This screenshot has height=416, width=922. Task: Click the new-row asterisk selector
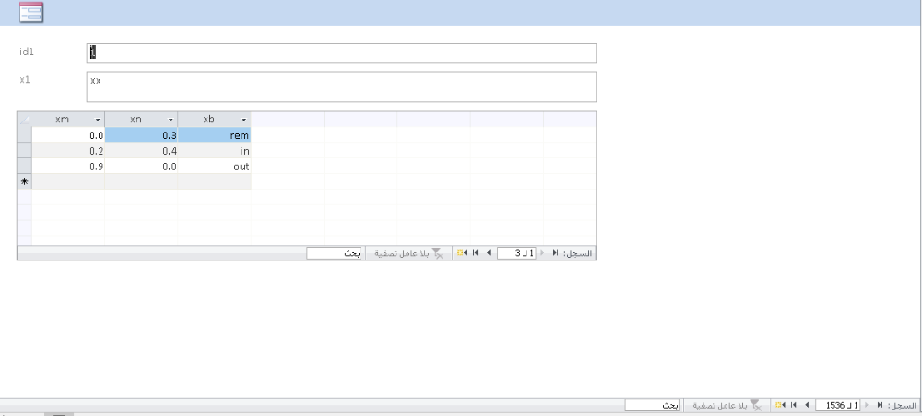pos(24,182)
